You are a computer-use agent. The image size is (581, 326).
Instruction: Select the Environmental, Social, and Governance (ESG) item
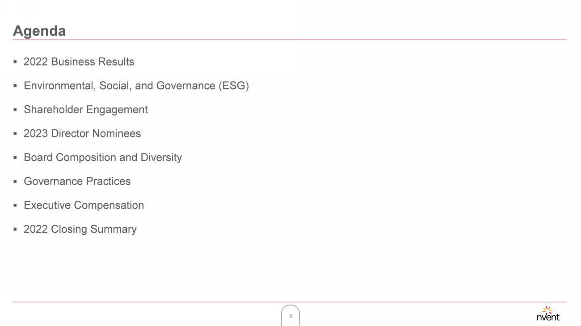(x=136, y=86)
